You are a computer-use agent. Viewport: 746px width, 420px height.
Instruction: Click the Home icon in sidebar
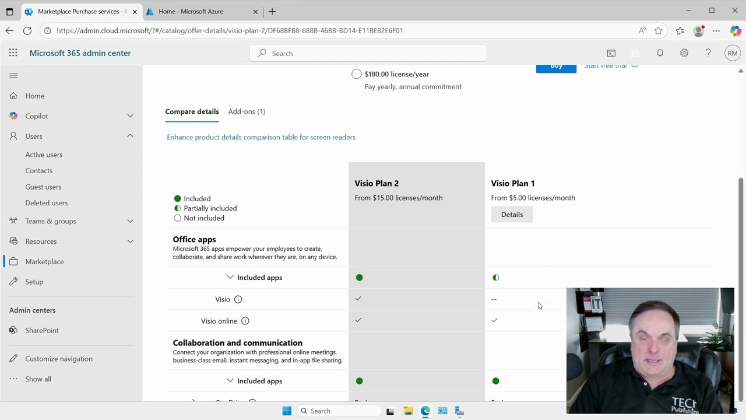(13, 96)
